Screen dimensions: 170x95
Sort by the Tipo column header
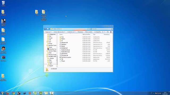point(94,35)
